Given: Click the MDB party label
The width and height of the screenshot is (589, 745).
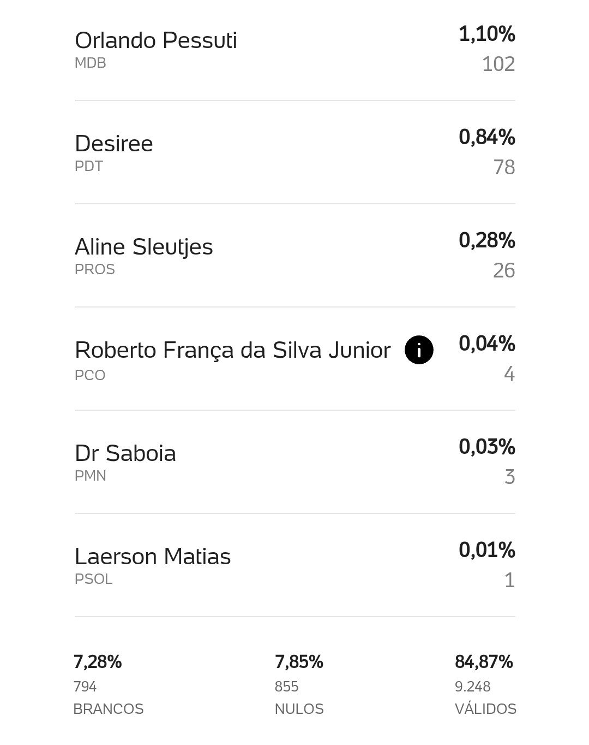Looking at the screenshot, I should (x=90, y=63).
